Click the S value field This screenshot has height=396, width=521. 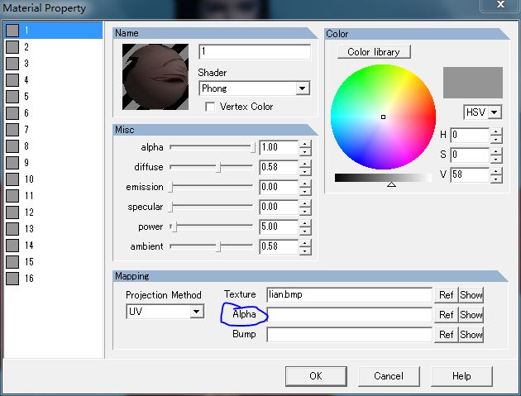470,155
